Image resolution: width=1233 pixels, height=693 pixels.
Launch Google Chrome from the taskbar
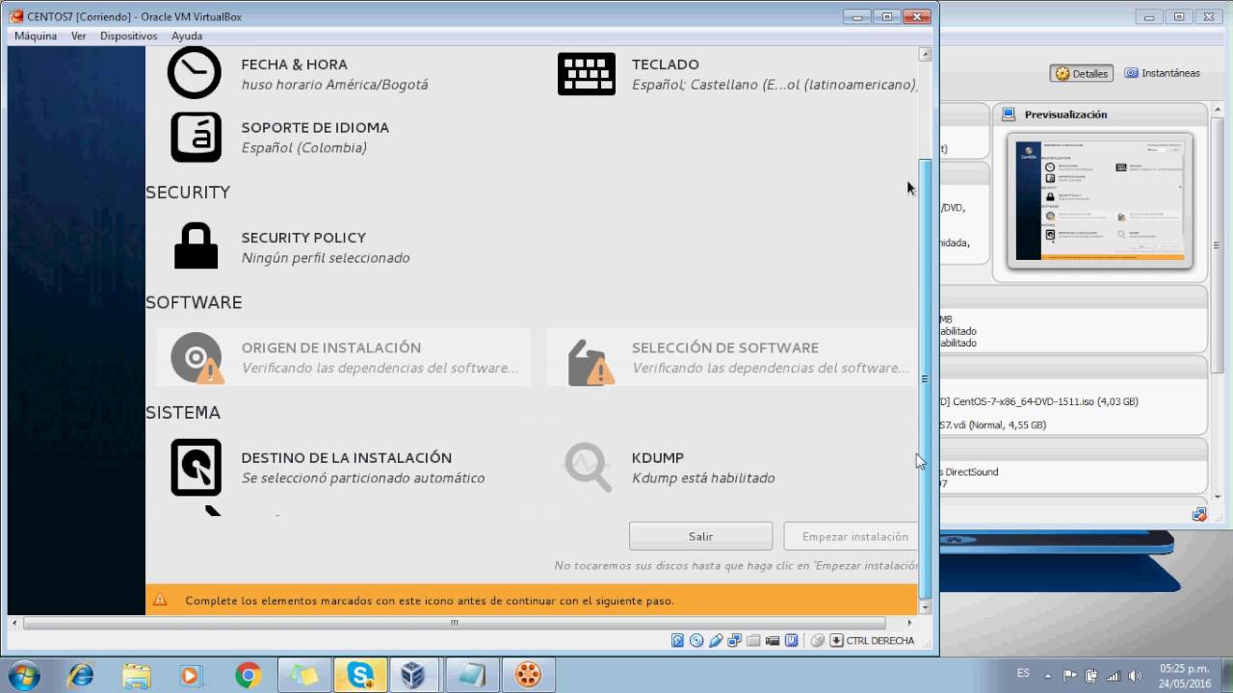pyautogui.click(x=248, y=676)
